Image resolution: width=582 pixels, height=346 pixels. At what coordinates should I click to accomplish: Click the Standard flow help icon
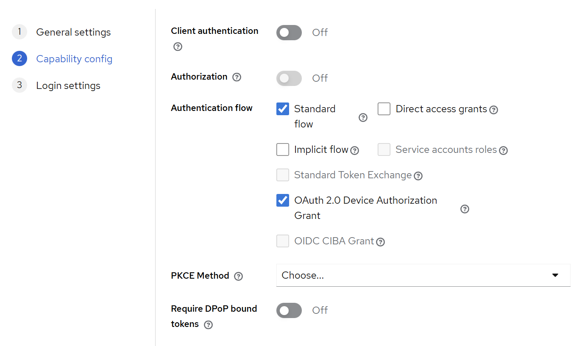363,117
